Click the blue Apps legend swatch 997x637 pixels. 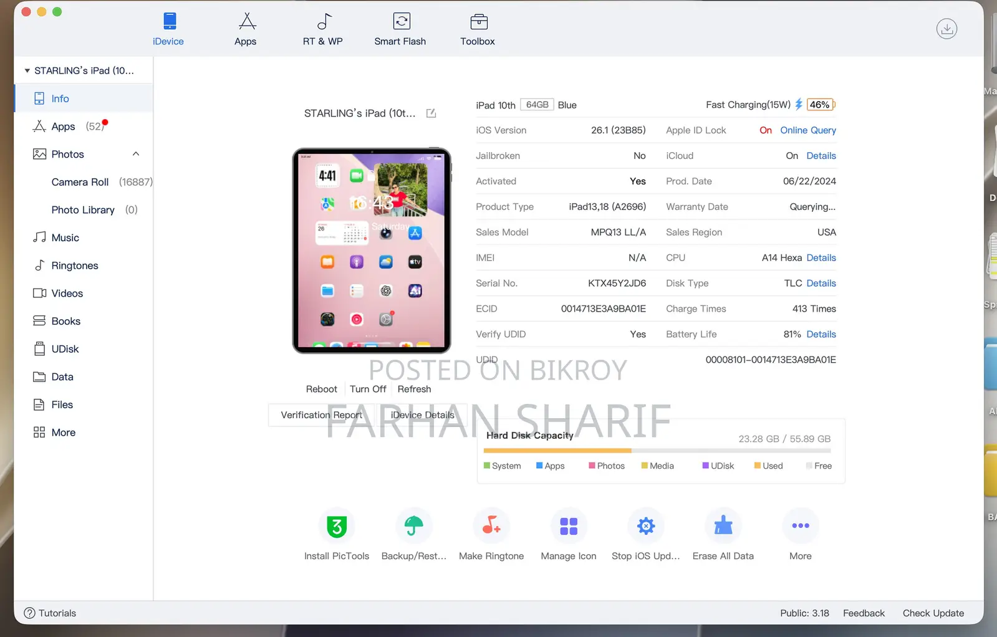point(539,466)
